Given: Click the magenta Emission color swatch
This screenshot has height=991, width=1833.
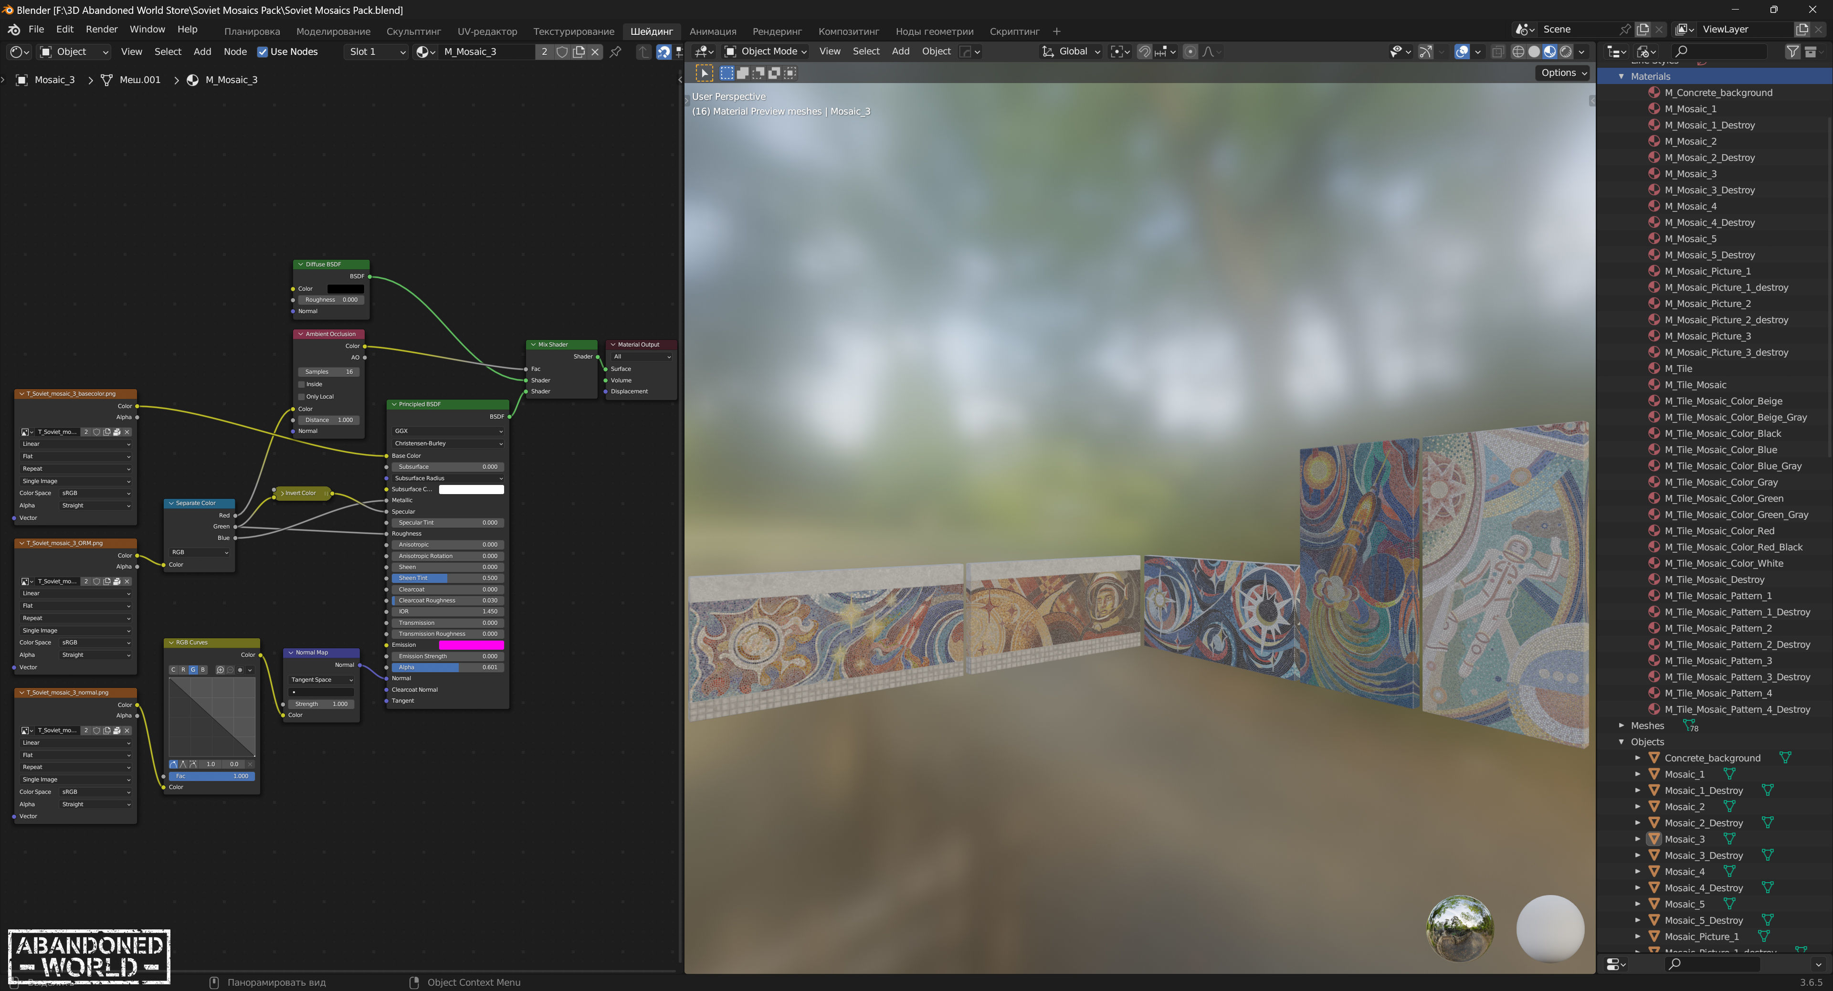Looking at the screenshot, I should tap(471, 644).
